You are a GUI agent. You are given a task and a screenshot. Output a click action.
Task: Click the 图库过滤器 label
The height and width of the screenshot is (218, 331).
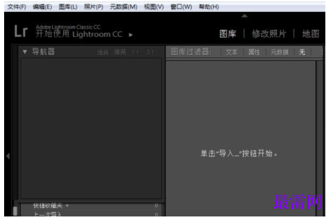[x=191, y=52]
